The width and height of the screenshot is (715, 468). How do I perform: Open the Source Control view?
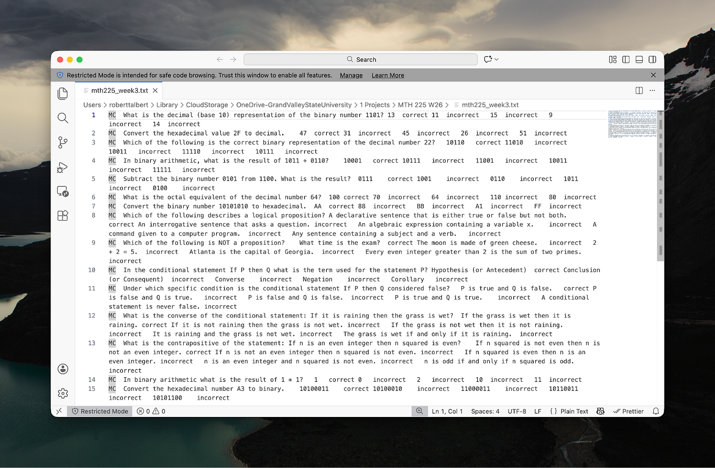[62, 142]
